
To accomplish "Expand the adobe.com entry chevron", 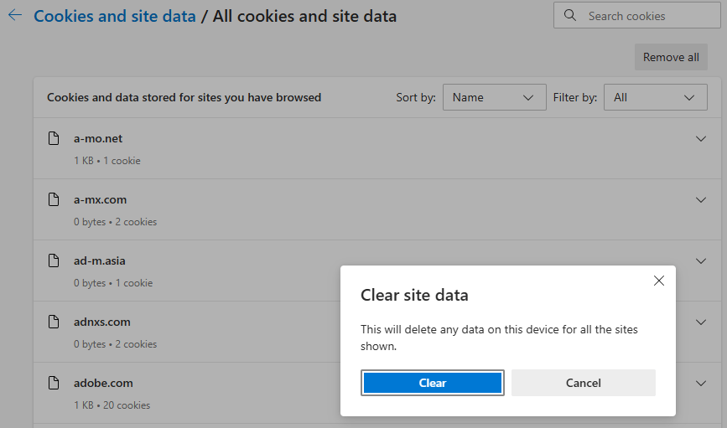I will [700, 383].
